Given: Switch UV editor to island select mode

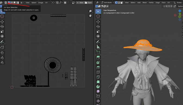Looking at the screenshot, I should click(x=18, y=2).
